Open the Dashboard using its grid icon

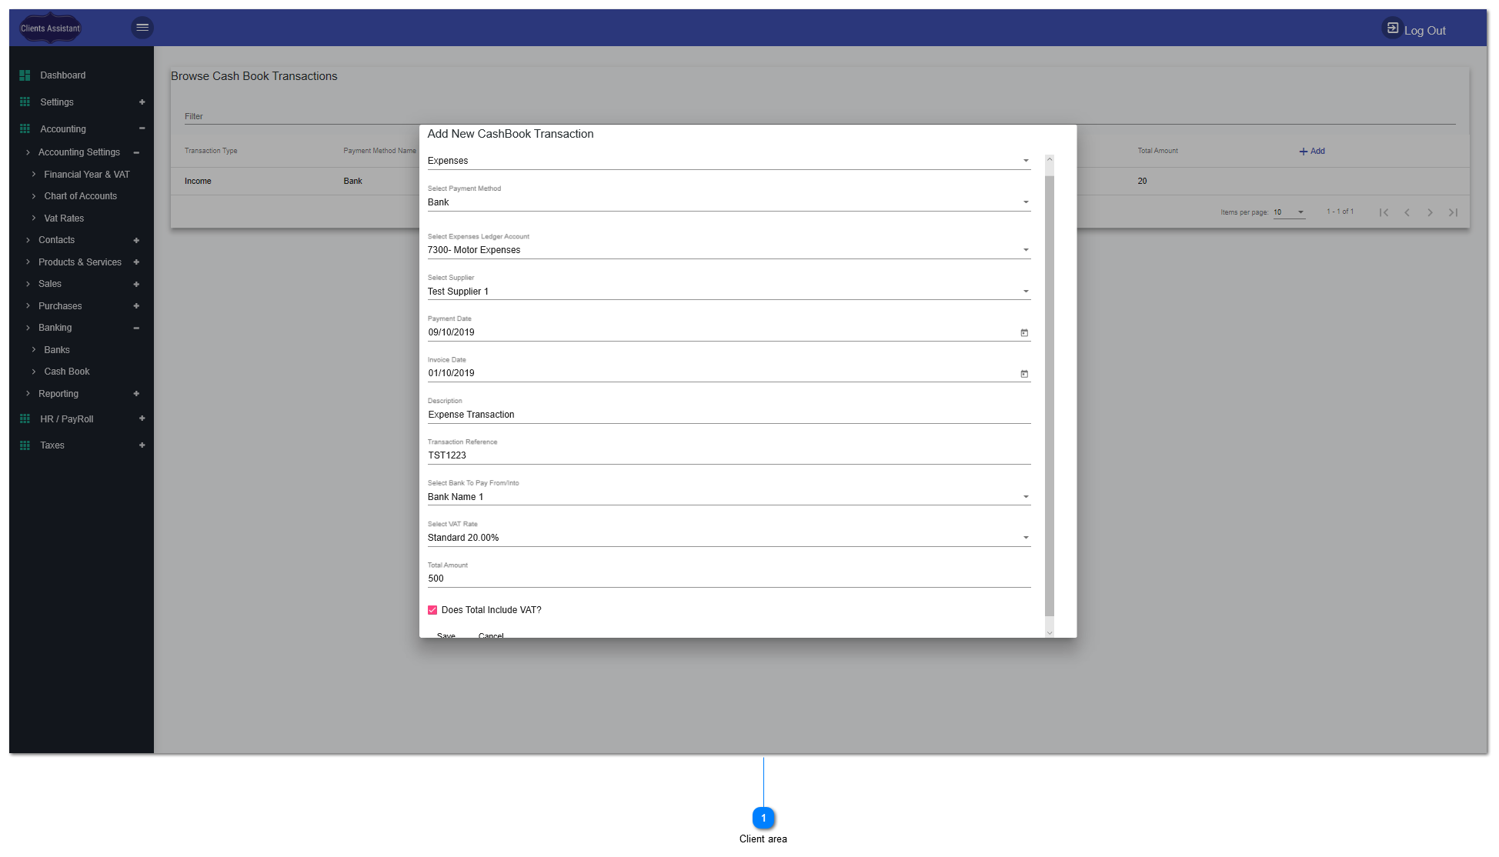(x=24, y=75)
